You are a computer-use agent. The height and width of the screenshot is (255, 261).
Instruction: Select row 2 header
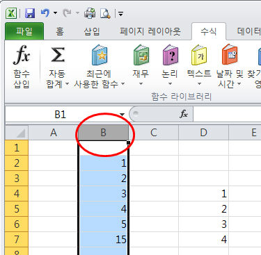17,163
